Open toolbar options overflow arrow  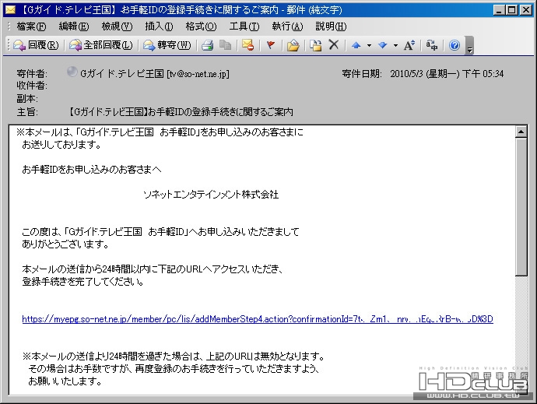click(x=470, y=46)
